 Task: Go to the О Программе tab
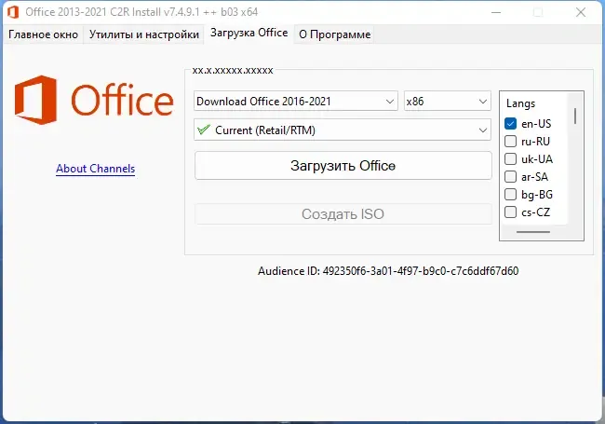334,34
